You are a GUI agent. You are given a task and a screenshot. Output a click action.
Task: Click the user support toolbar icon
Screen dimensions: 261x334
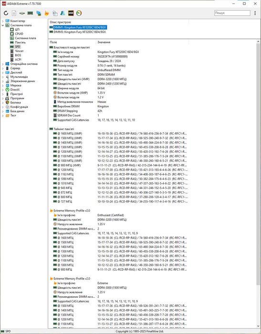point(63,13)
